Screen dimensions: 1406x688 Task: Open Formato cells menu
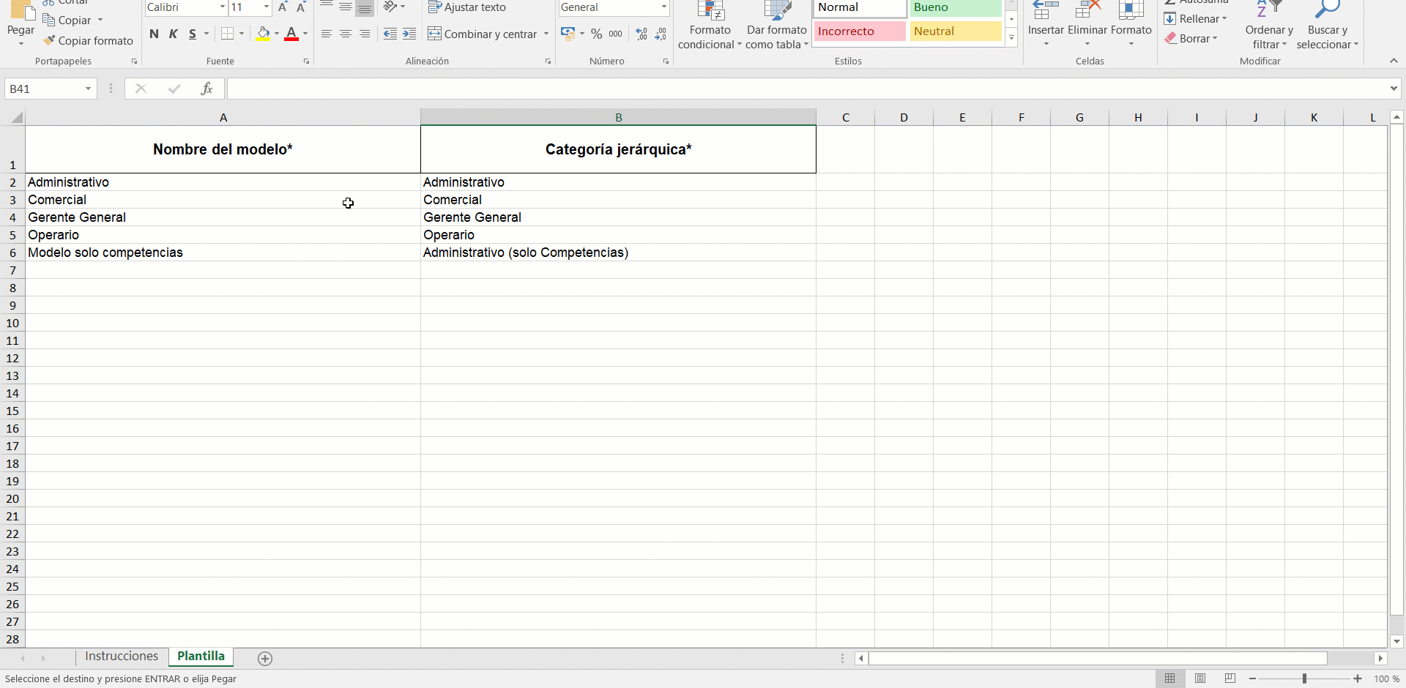[1131, 26]
